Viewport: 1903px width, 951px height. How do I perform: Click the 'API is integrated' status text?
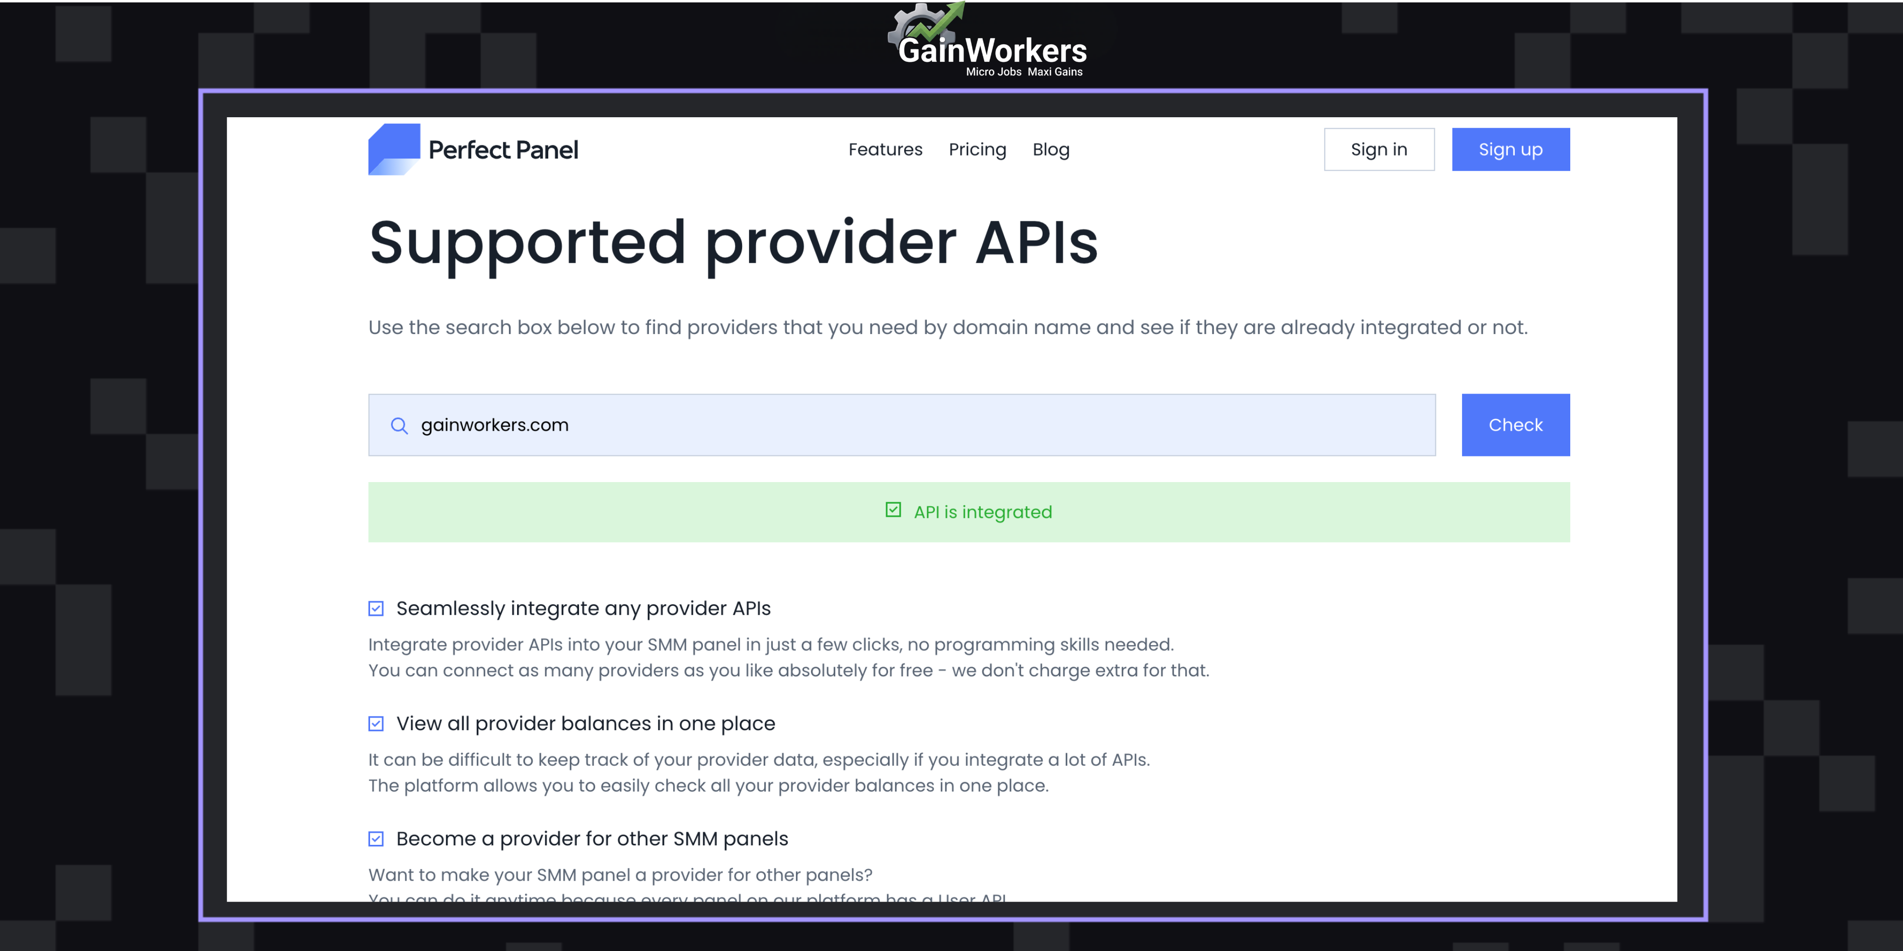[x=983, y=512]
